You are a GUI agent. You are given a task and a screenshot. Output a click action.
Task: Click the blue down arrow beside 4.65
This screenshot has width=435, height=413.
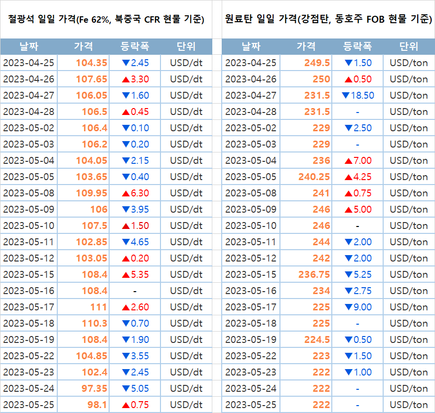pyautogui.click(x=126, y=242)
